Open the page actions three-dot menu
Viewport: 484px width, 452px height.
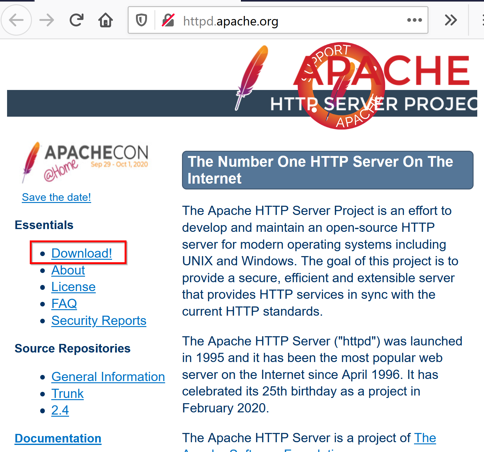(414, 20)
